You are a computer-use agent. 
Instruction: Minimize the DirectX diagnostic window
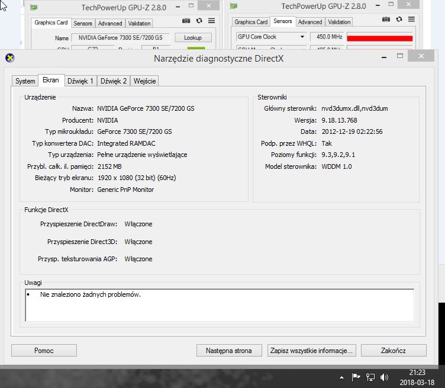[384, 56]
